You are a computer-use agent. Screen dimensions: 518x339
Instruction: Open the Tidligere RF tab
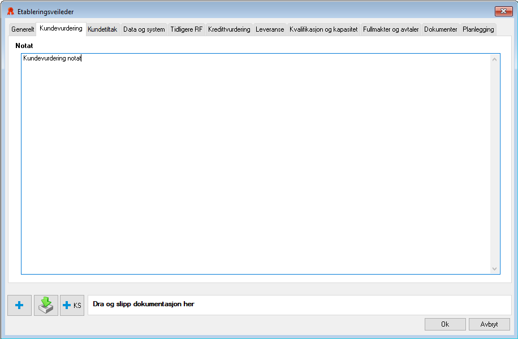[x=186, y=29]
